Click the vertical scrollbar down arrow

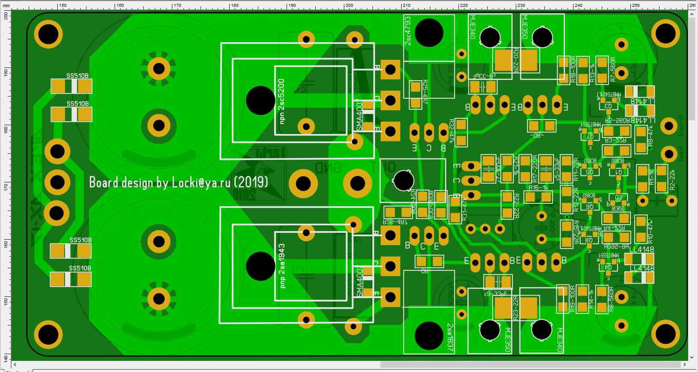(692, 357)
